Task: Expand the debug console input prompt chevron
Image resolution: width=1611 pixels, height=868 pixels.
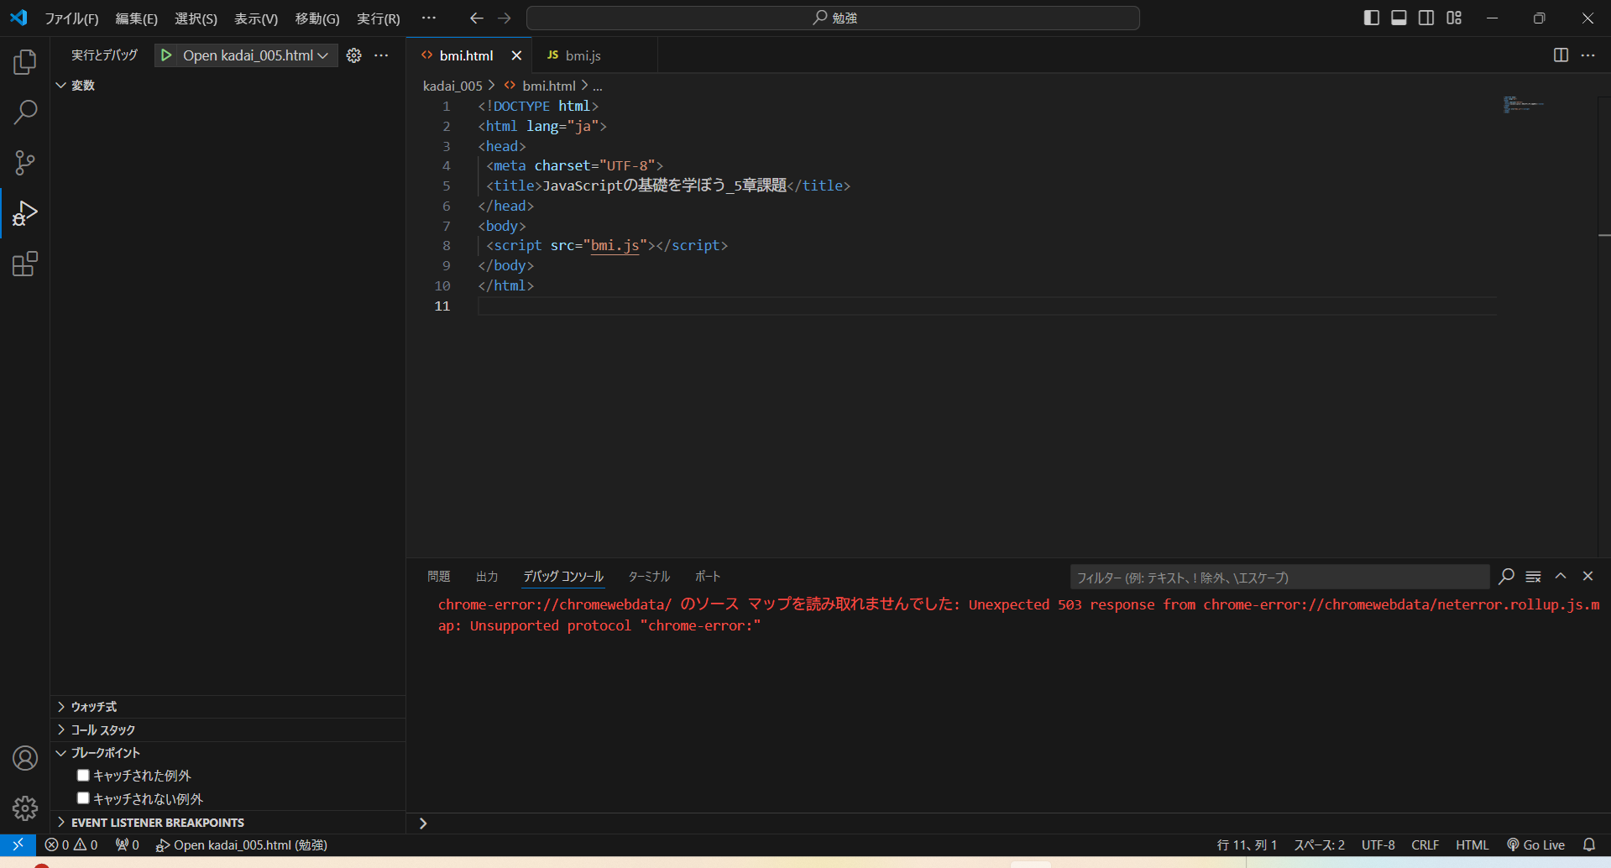Action: [423, 824]
